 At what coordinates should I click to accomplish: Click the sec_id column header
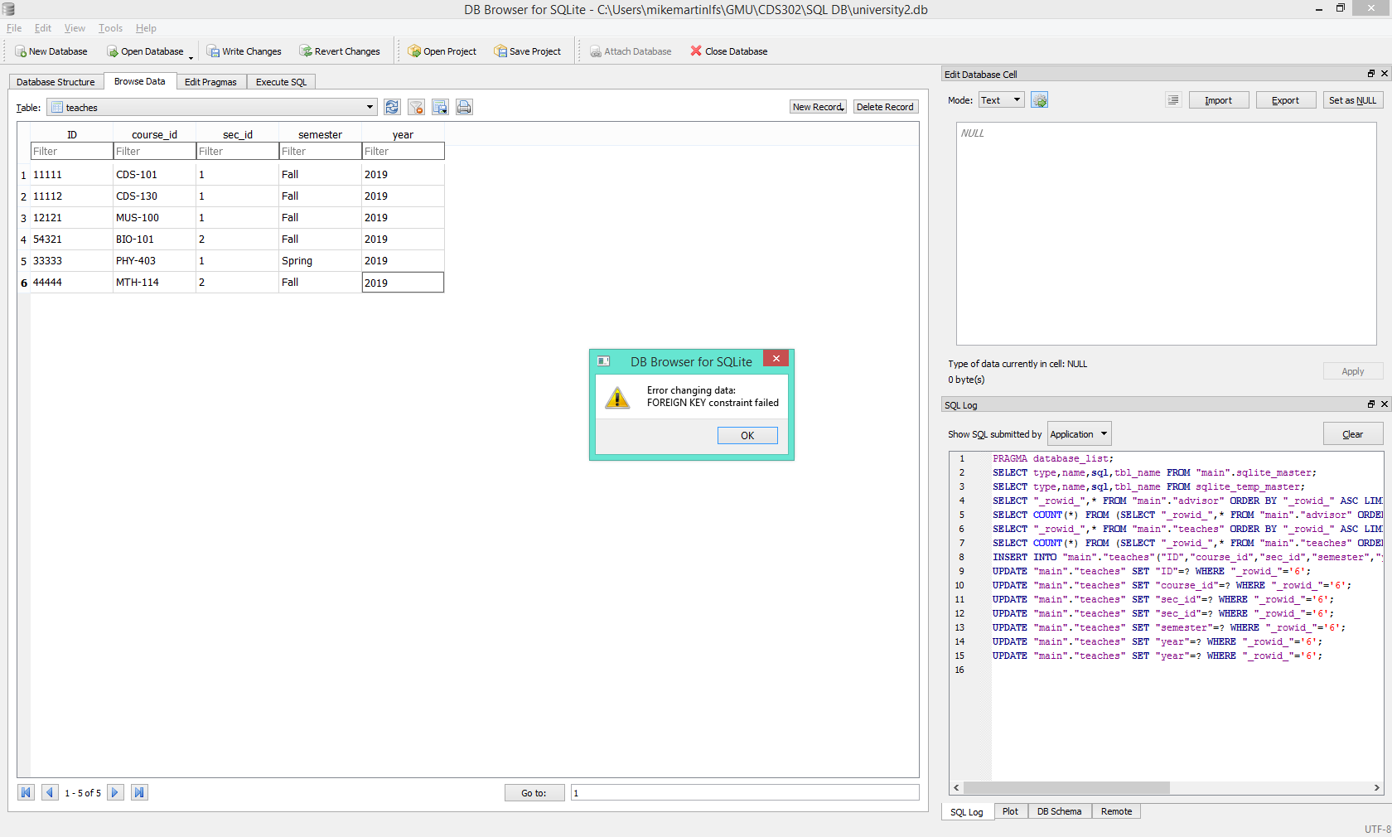238,134
